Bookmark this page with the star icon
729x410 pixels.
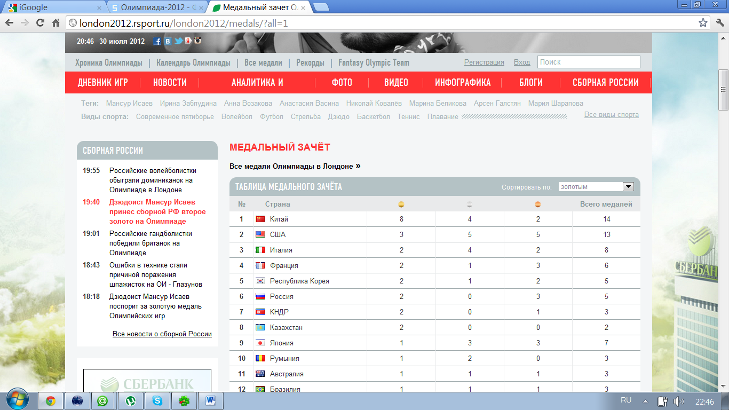703,23
